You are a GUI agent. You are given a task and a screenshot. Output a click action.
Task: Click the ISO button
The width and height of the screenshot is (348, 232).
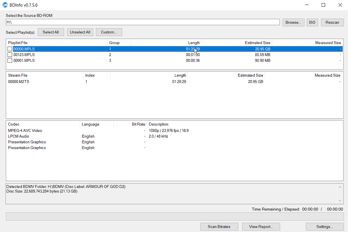click(312, 22)
